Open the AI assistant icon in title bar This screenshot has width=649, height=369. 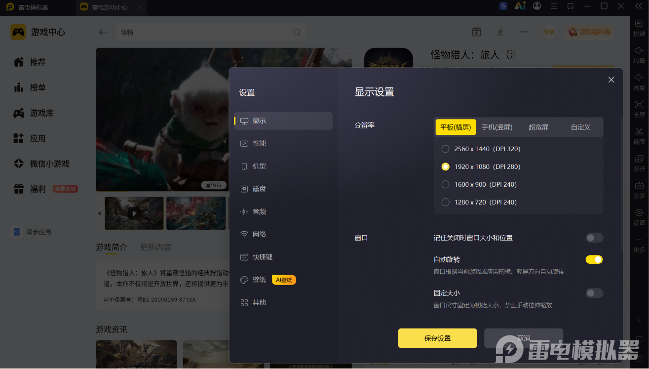coord(520,6)
